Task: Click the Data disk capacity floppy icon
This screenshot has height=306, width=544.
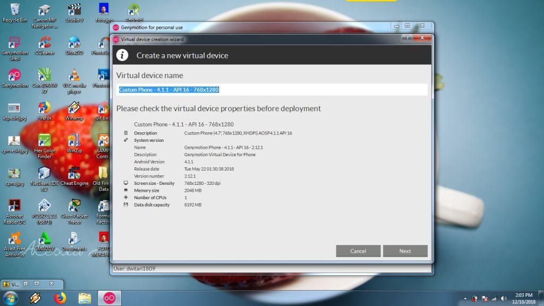Action: coord(125,205)
